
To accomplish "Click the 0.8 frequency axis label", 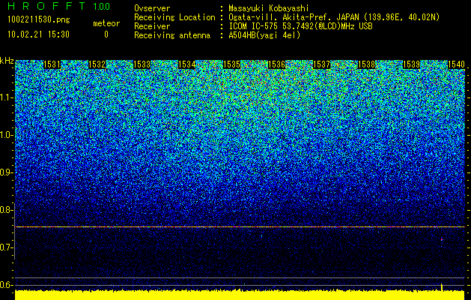I will coord(6,210).
